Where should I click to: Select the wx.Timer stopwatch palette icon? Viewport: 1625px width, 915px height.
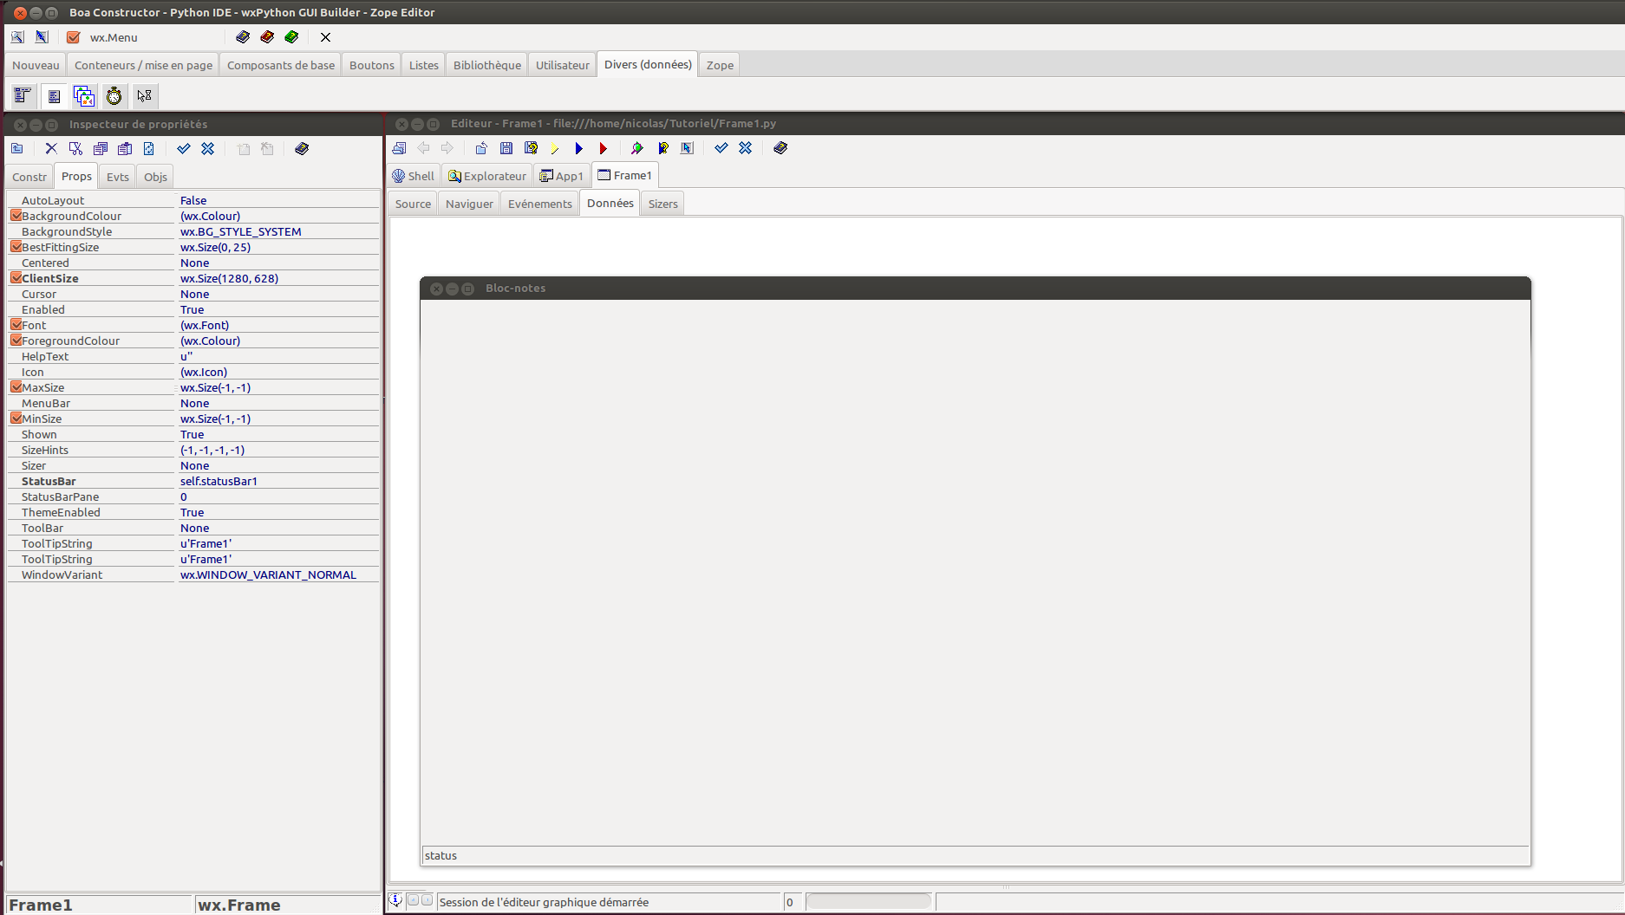(114, 96)
